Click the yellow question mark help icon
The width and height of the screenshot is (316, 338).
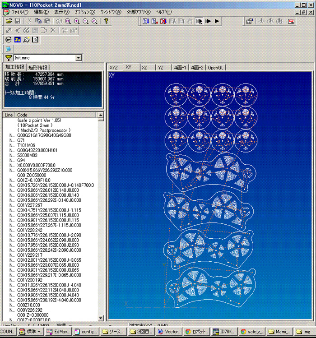pyautogui.click(x=107, y=21)
